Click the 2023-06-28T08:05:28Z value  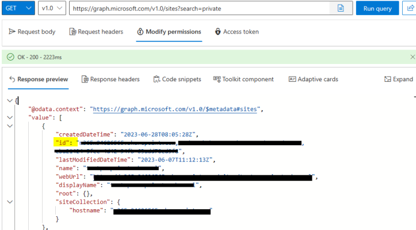(158, 134)
